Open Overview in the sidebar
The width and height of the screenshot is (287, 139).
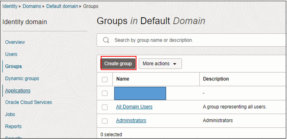pos(15,42)
